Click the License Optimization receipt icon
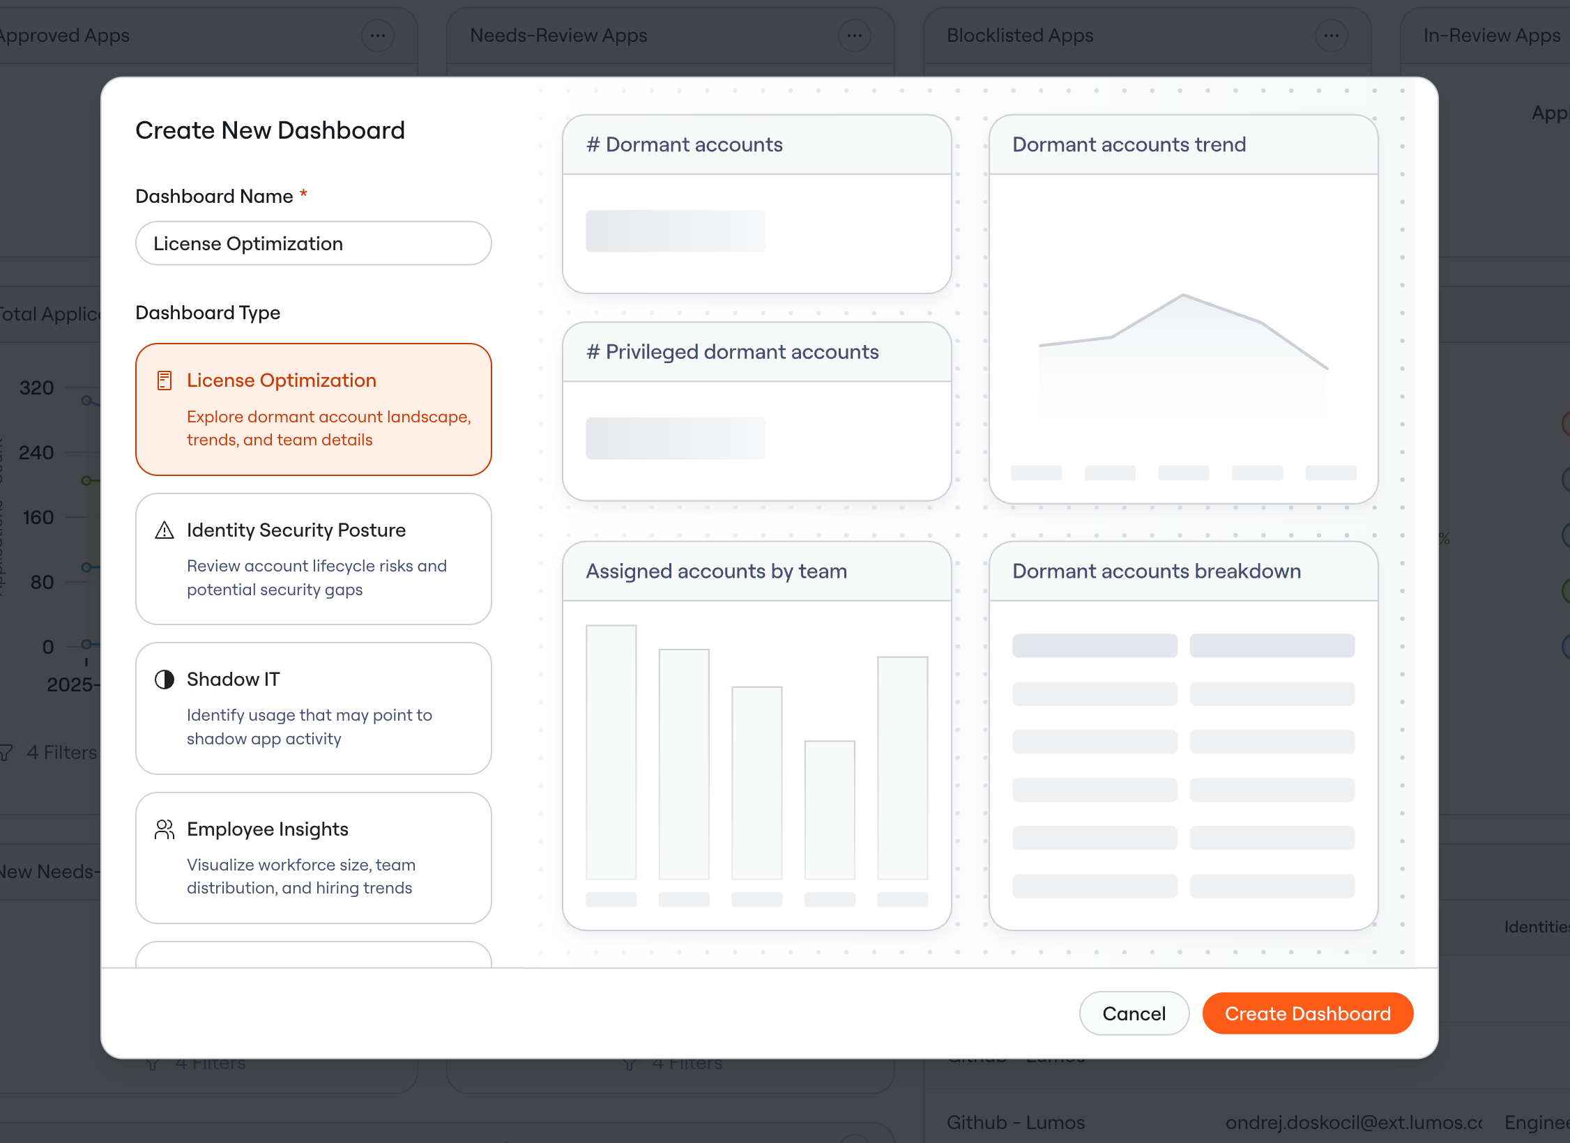The width and height of the screenshot is (1570, 1143). click(165, 381)
